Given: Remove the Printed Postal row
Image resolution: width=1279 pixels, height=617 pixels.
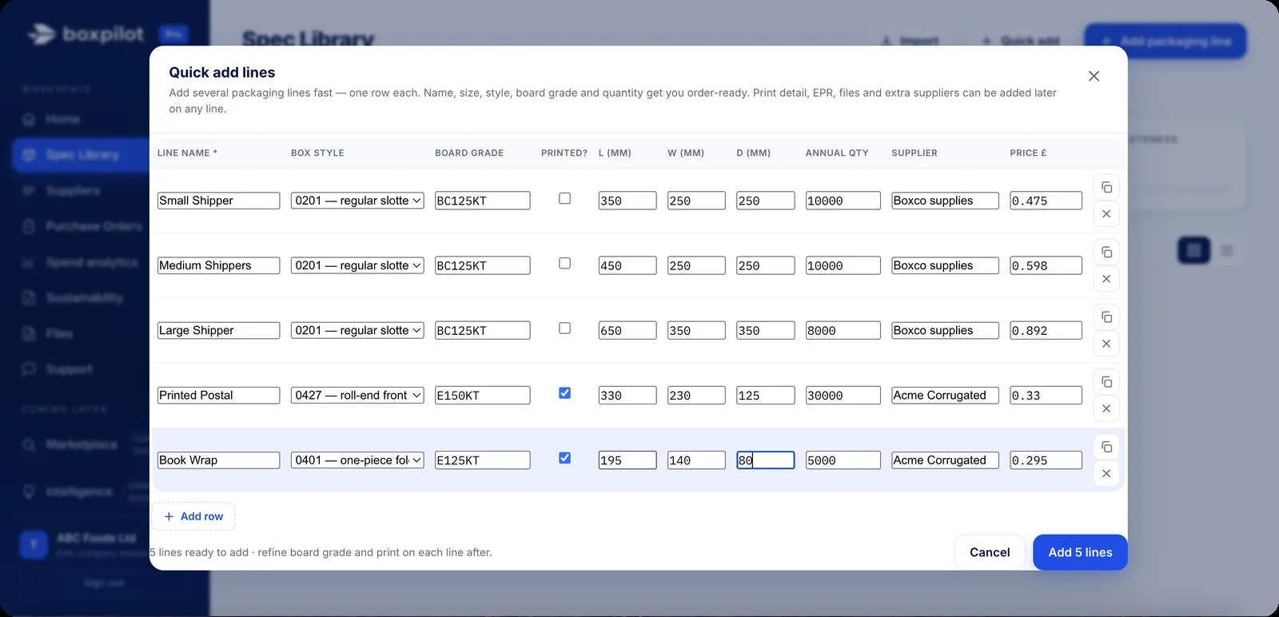Looking at the screenshot, I should (x=1106, y=408).
